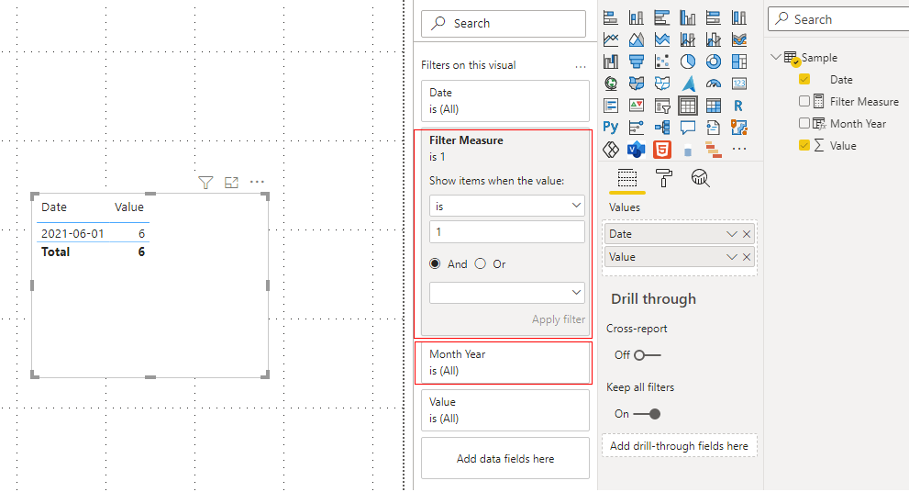909x492 pixels.
Task: Focus the filter value input containing 1
Action: (506, 231)
